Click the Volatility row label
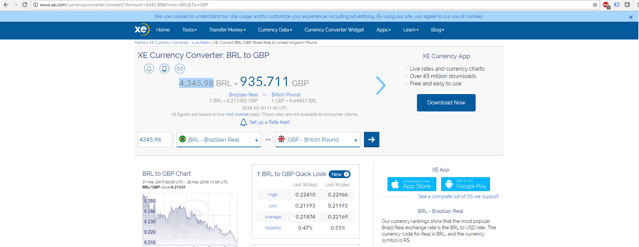 coord(273,228)
